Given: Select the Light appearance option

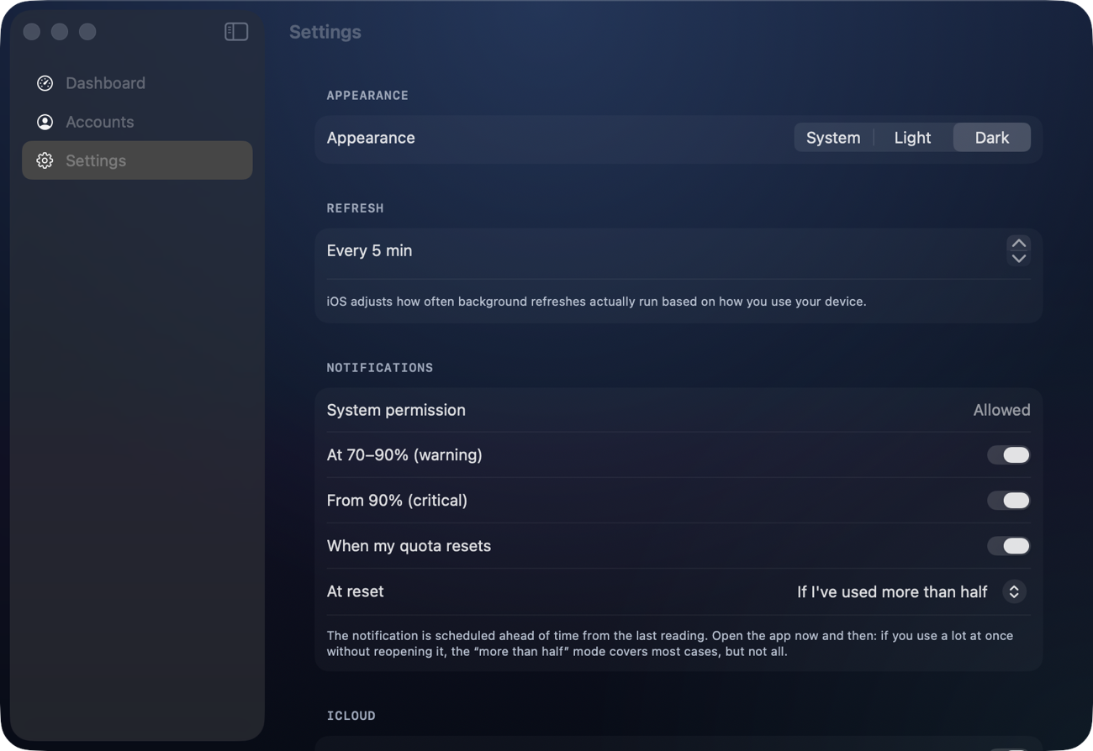Looking at the screenshot, I should (x=913, y=138).
